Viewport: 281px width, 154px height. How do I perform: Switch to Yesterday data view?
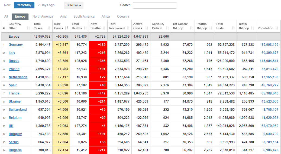(x=24, y=5)
